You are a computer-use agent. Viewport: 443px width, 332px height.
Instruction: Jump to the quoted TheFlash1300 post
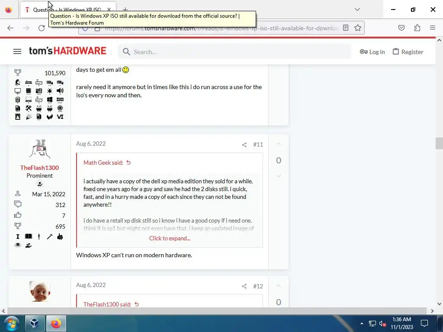coord(137,304)
